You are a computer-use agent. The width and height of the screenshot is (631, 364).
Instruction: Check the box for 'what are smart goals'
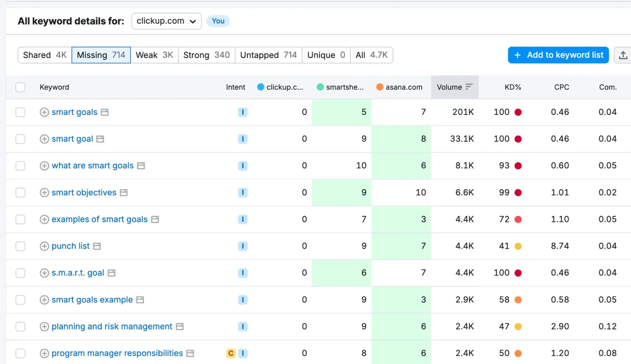click(x=21, y=166)
